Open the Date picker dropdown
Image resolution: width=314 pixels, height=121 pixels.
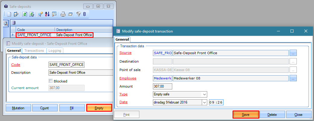(205, 102)
